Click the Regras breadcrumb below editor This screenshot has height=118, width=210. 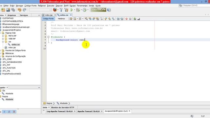(x=49, y=103)
